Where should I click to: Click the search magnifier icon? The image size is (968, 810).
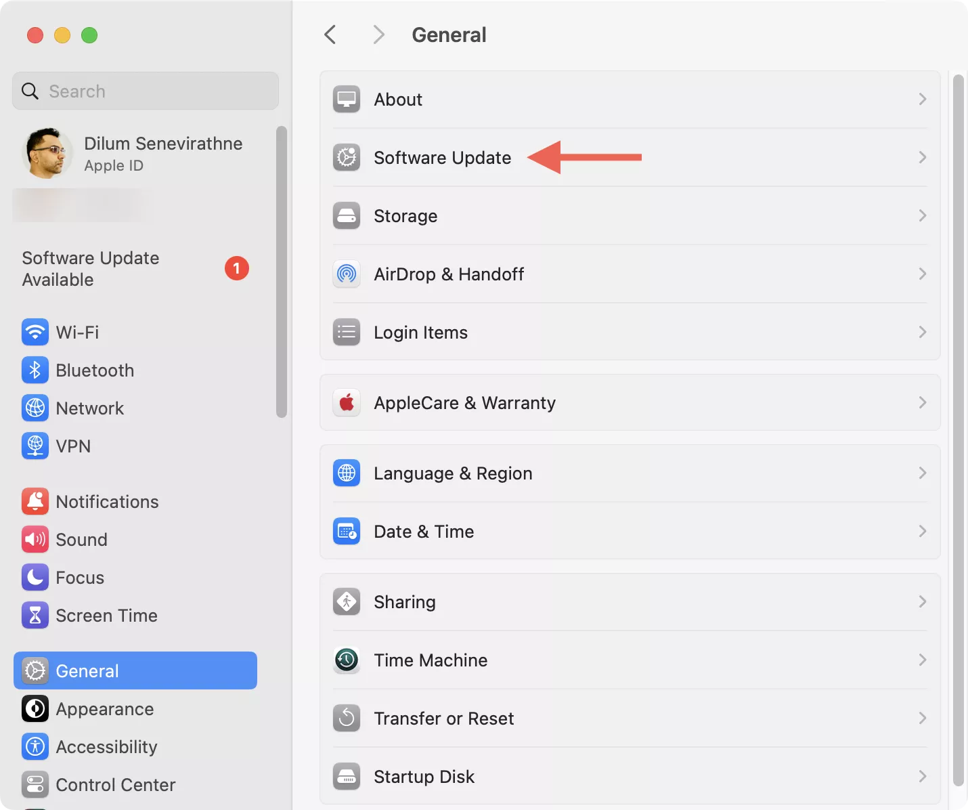pos(30,91)
